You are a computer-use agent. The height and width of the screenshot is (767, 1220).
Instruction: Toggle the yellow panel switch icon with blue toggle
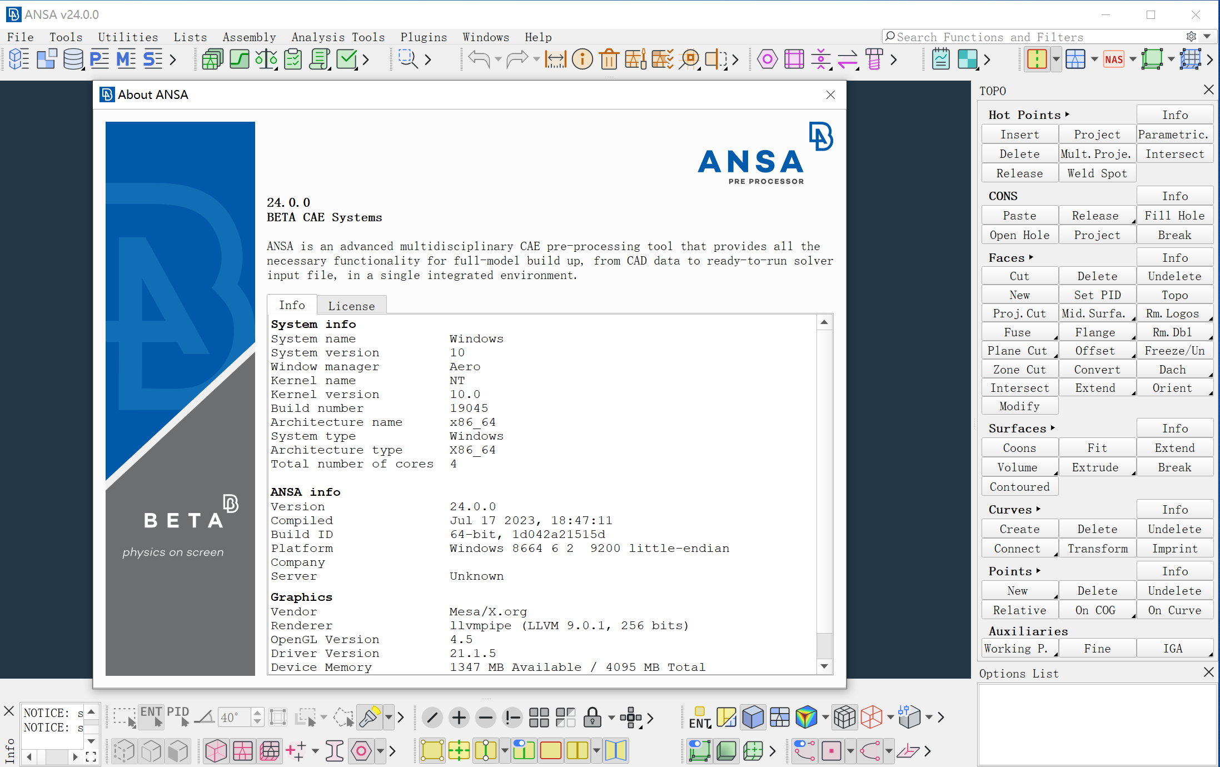tap(523, 751)
